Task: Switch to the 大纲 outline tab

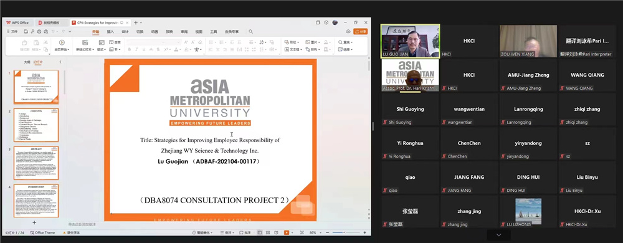Action: coord(27,62)
